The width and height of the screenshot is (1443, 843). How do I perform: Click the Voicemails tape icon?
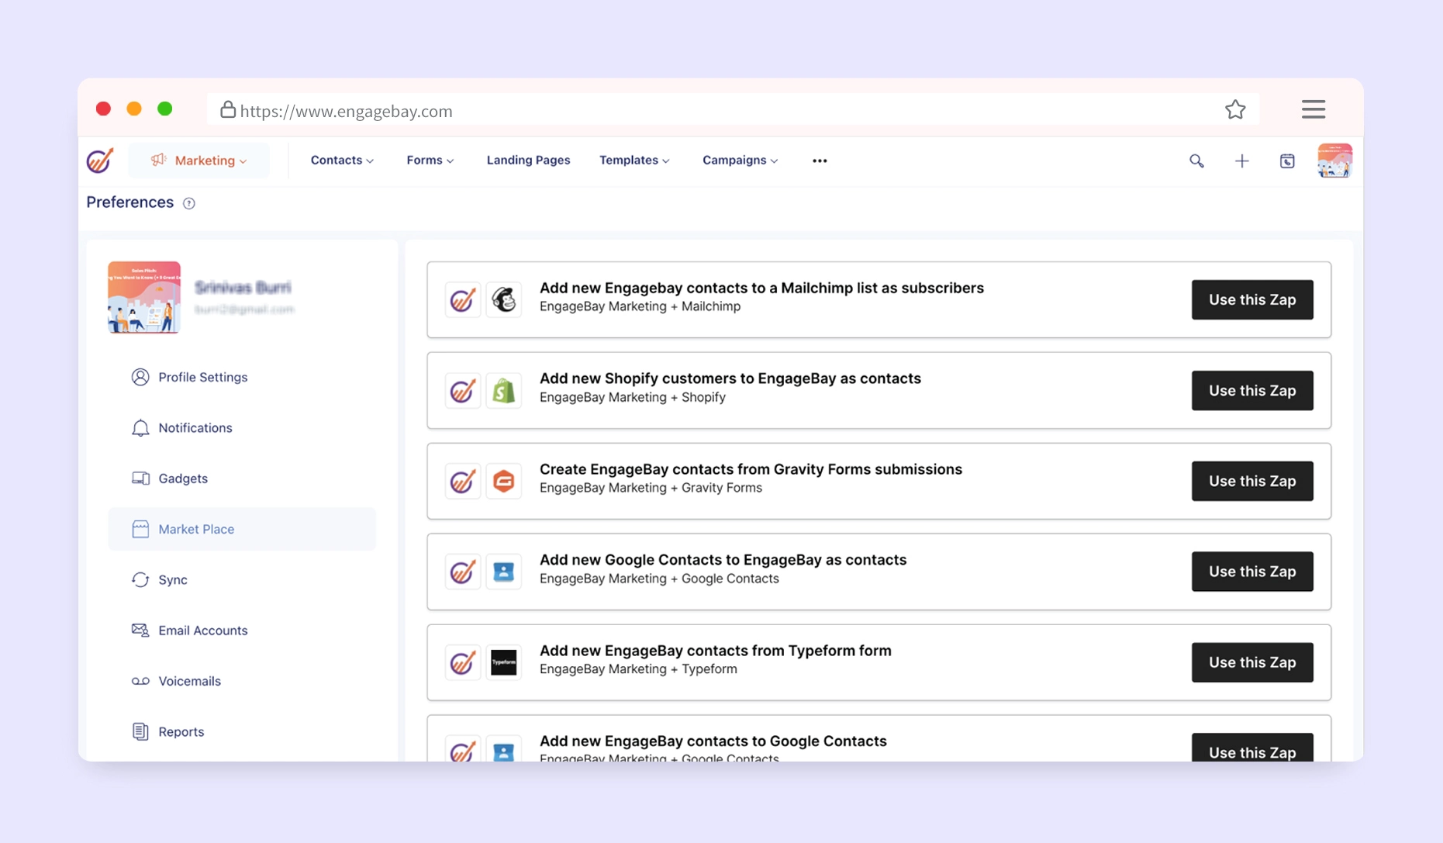coord(140,681)
